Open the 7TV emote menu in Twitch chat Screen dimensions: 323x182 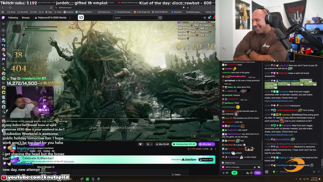pyautogui.click(x=259, y=167)
